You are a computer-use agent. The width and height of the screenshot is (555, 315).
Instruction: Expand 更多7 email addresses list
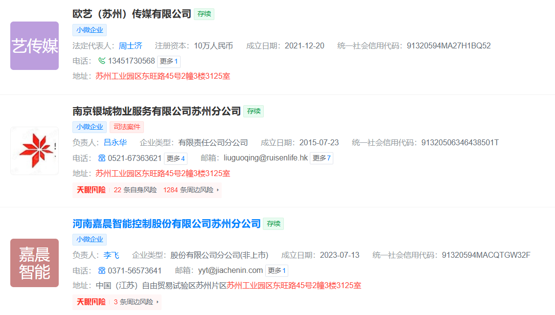322,158
